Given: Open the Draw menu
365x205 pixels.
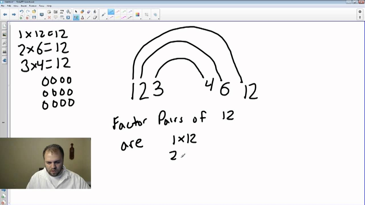Looking at the screenshot, I should [41, 6].
